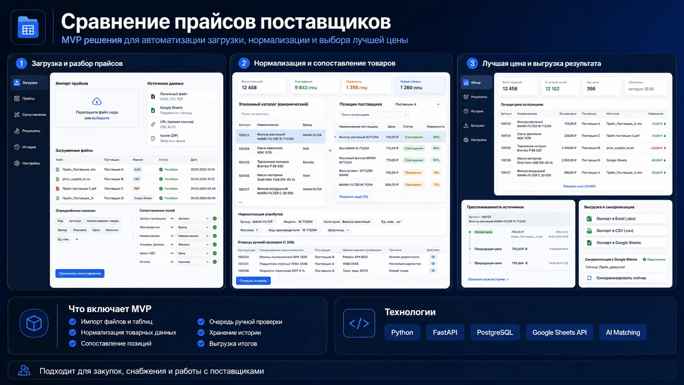Click the Новые товары 1 260 stat card
The image size is (684, 385).
(x=421, y=85)
